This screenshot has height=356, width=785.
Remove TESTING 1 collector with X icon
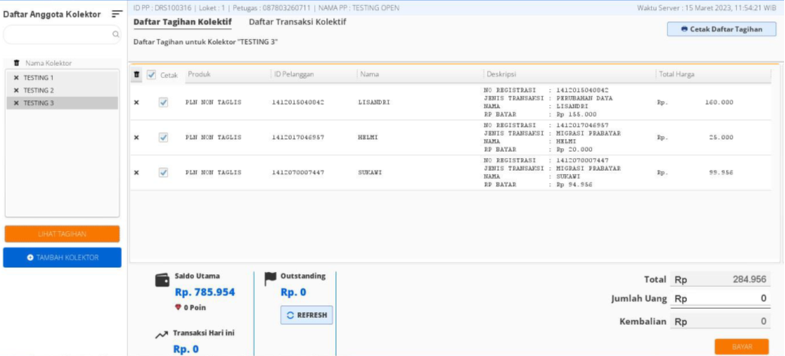click(16, 78)
